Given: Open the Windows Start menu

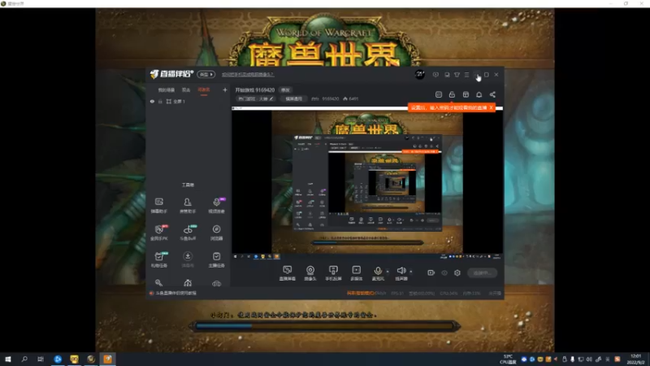Looking at the screenshot, I should click(8, 359).
